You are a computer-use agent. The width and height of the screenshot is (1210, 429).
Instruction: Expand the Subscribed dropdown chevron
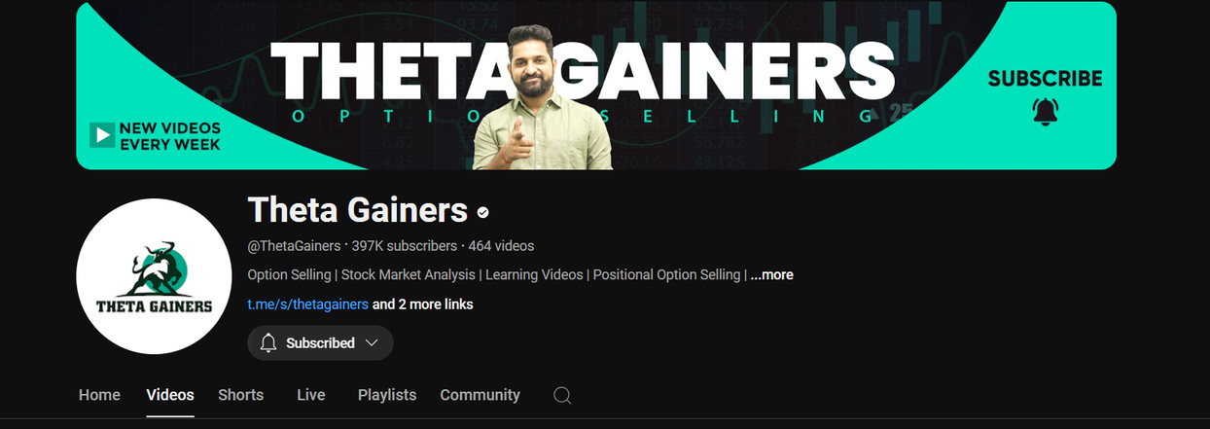(372, 342)
